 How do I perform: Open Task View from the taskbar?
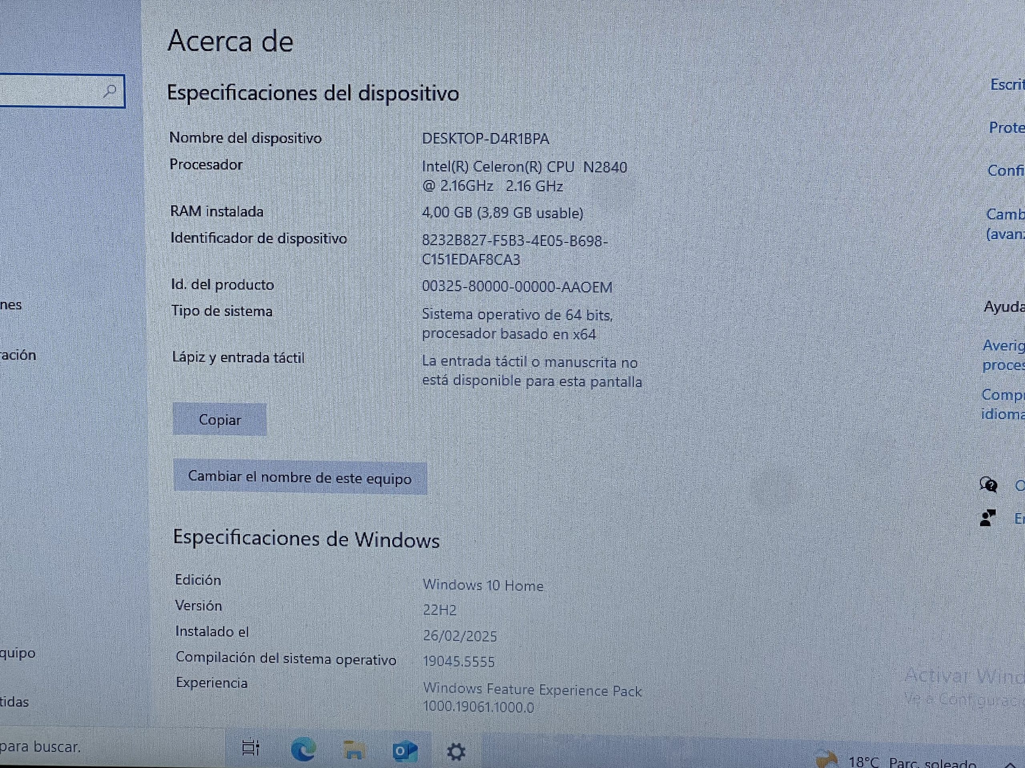coord(251,748)
